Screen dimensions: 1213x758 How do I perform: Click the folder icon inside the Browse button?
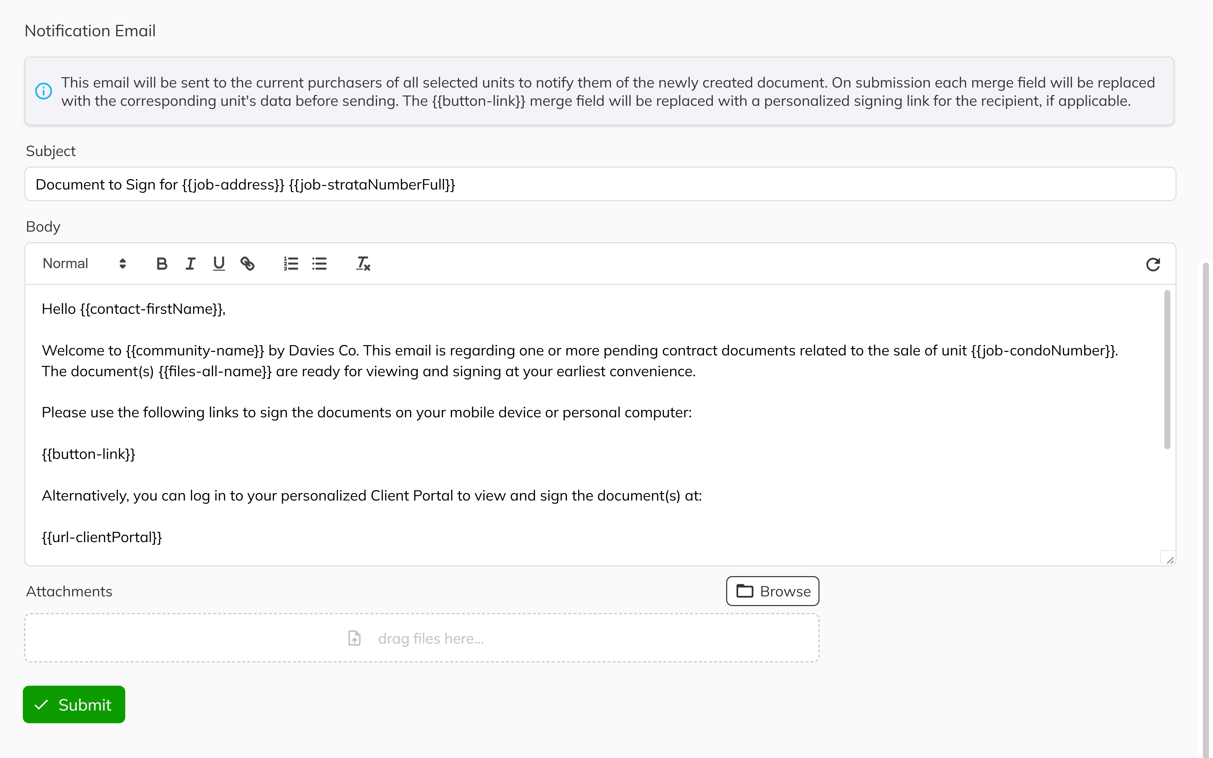click(x=745, y=591)
